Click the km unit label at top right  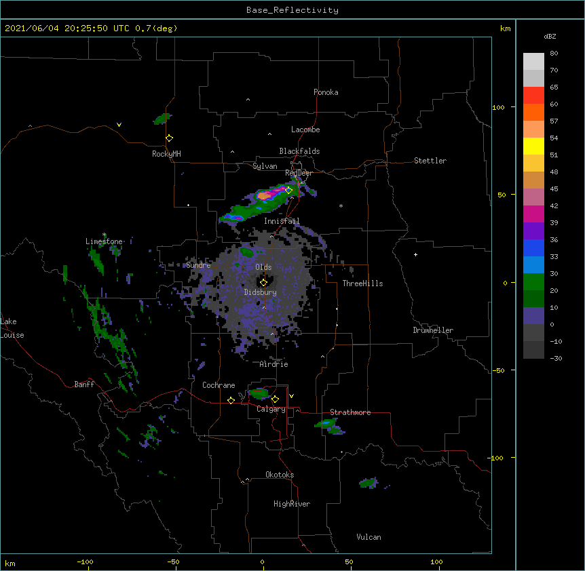click(x=505, y=28)
